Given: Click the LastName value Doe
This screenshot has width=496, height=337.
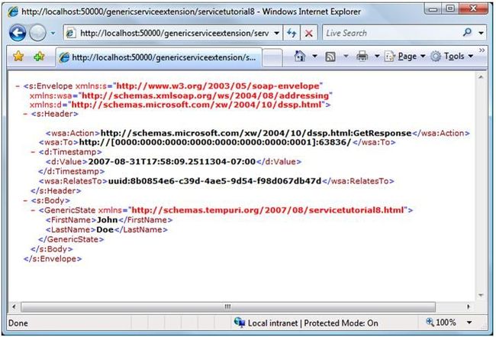Looking at the screenshot, I should coord(105,229).
